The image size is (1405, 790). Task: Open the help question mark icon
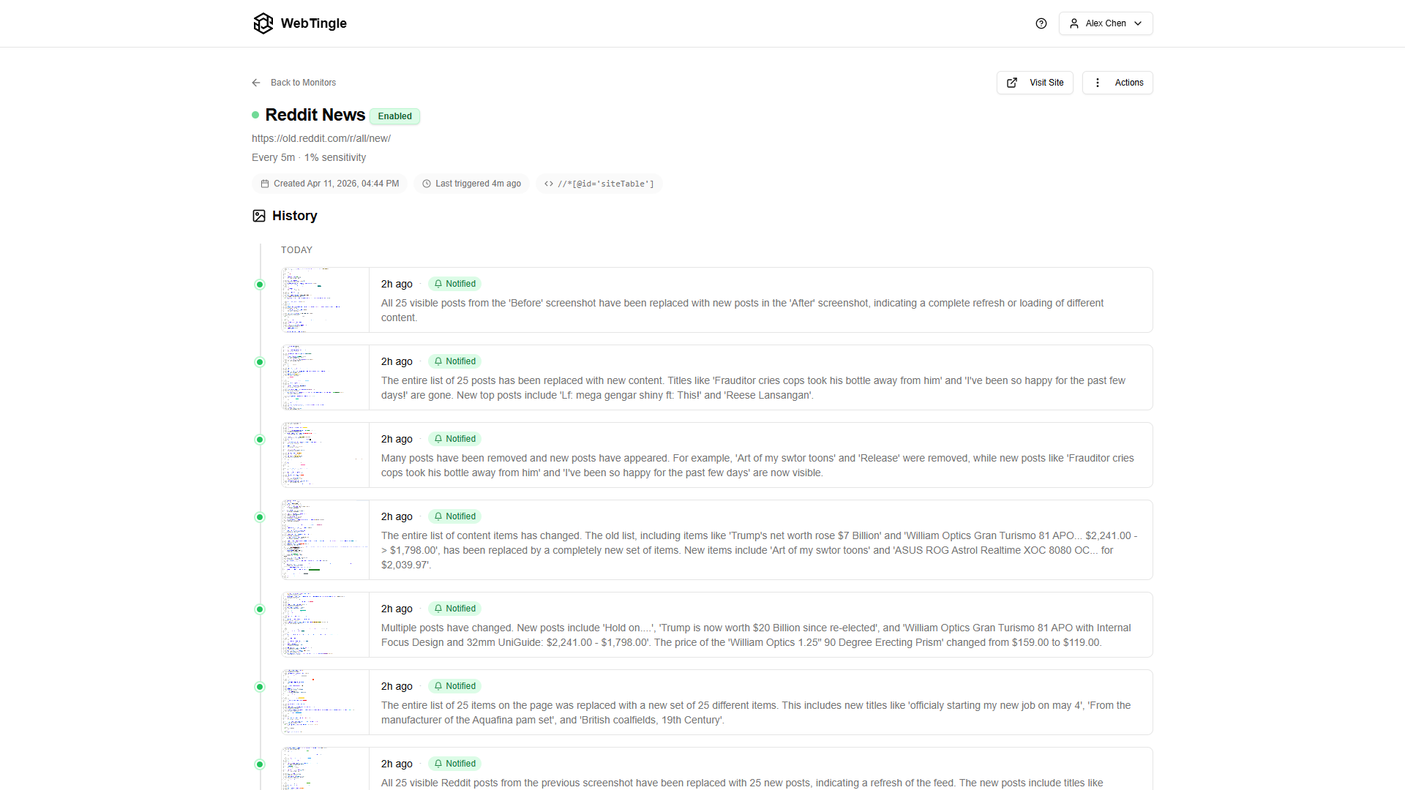[1041, 23]
